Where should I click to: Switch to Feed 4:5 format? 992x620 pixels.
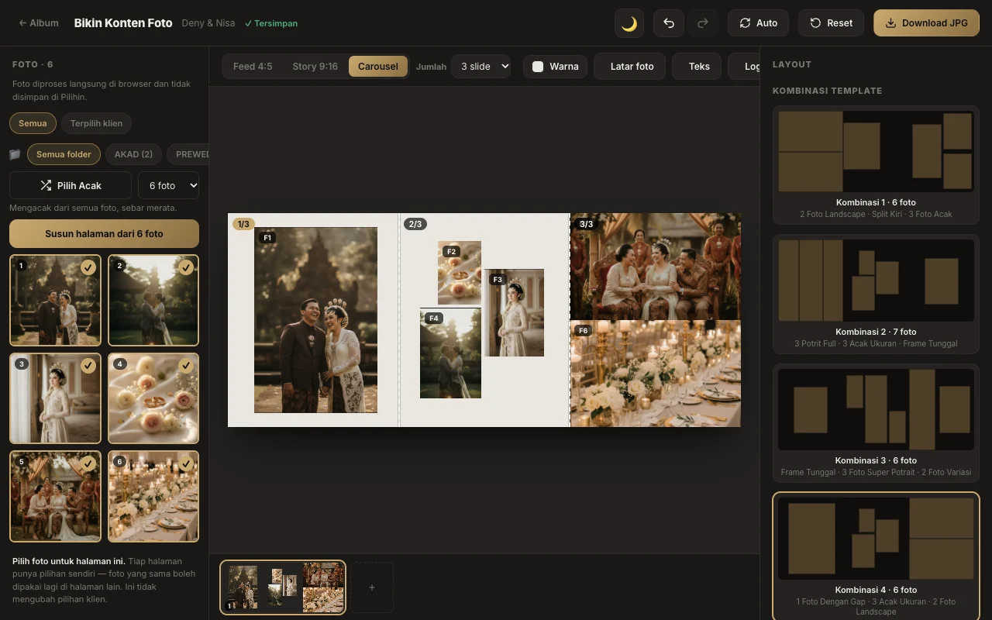(253, 66)
